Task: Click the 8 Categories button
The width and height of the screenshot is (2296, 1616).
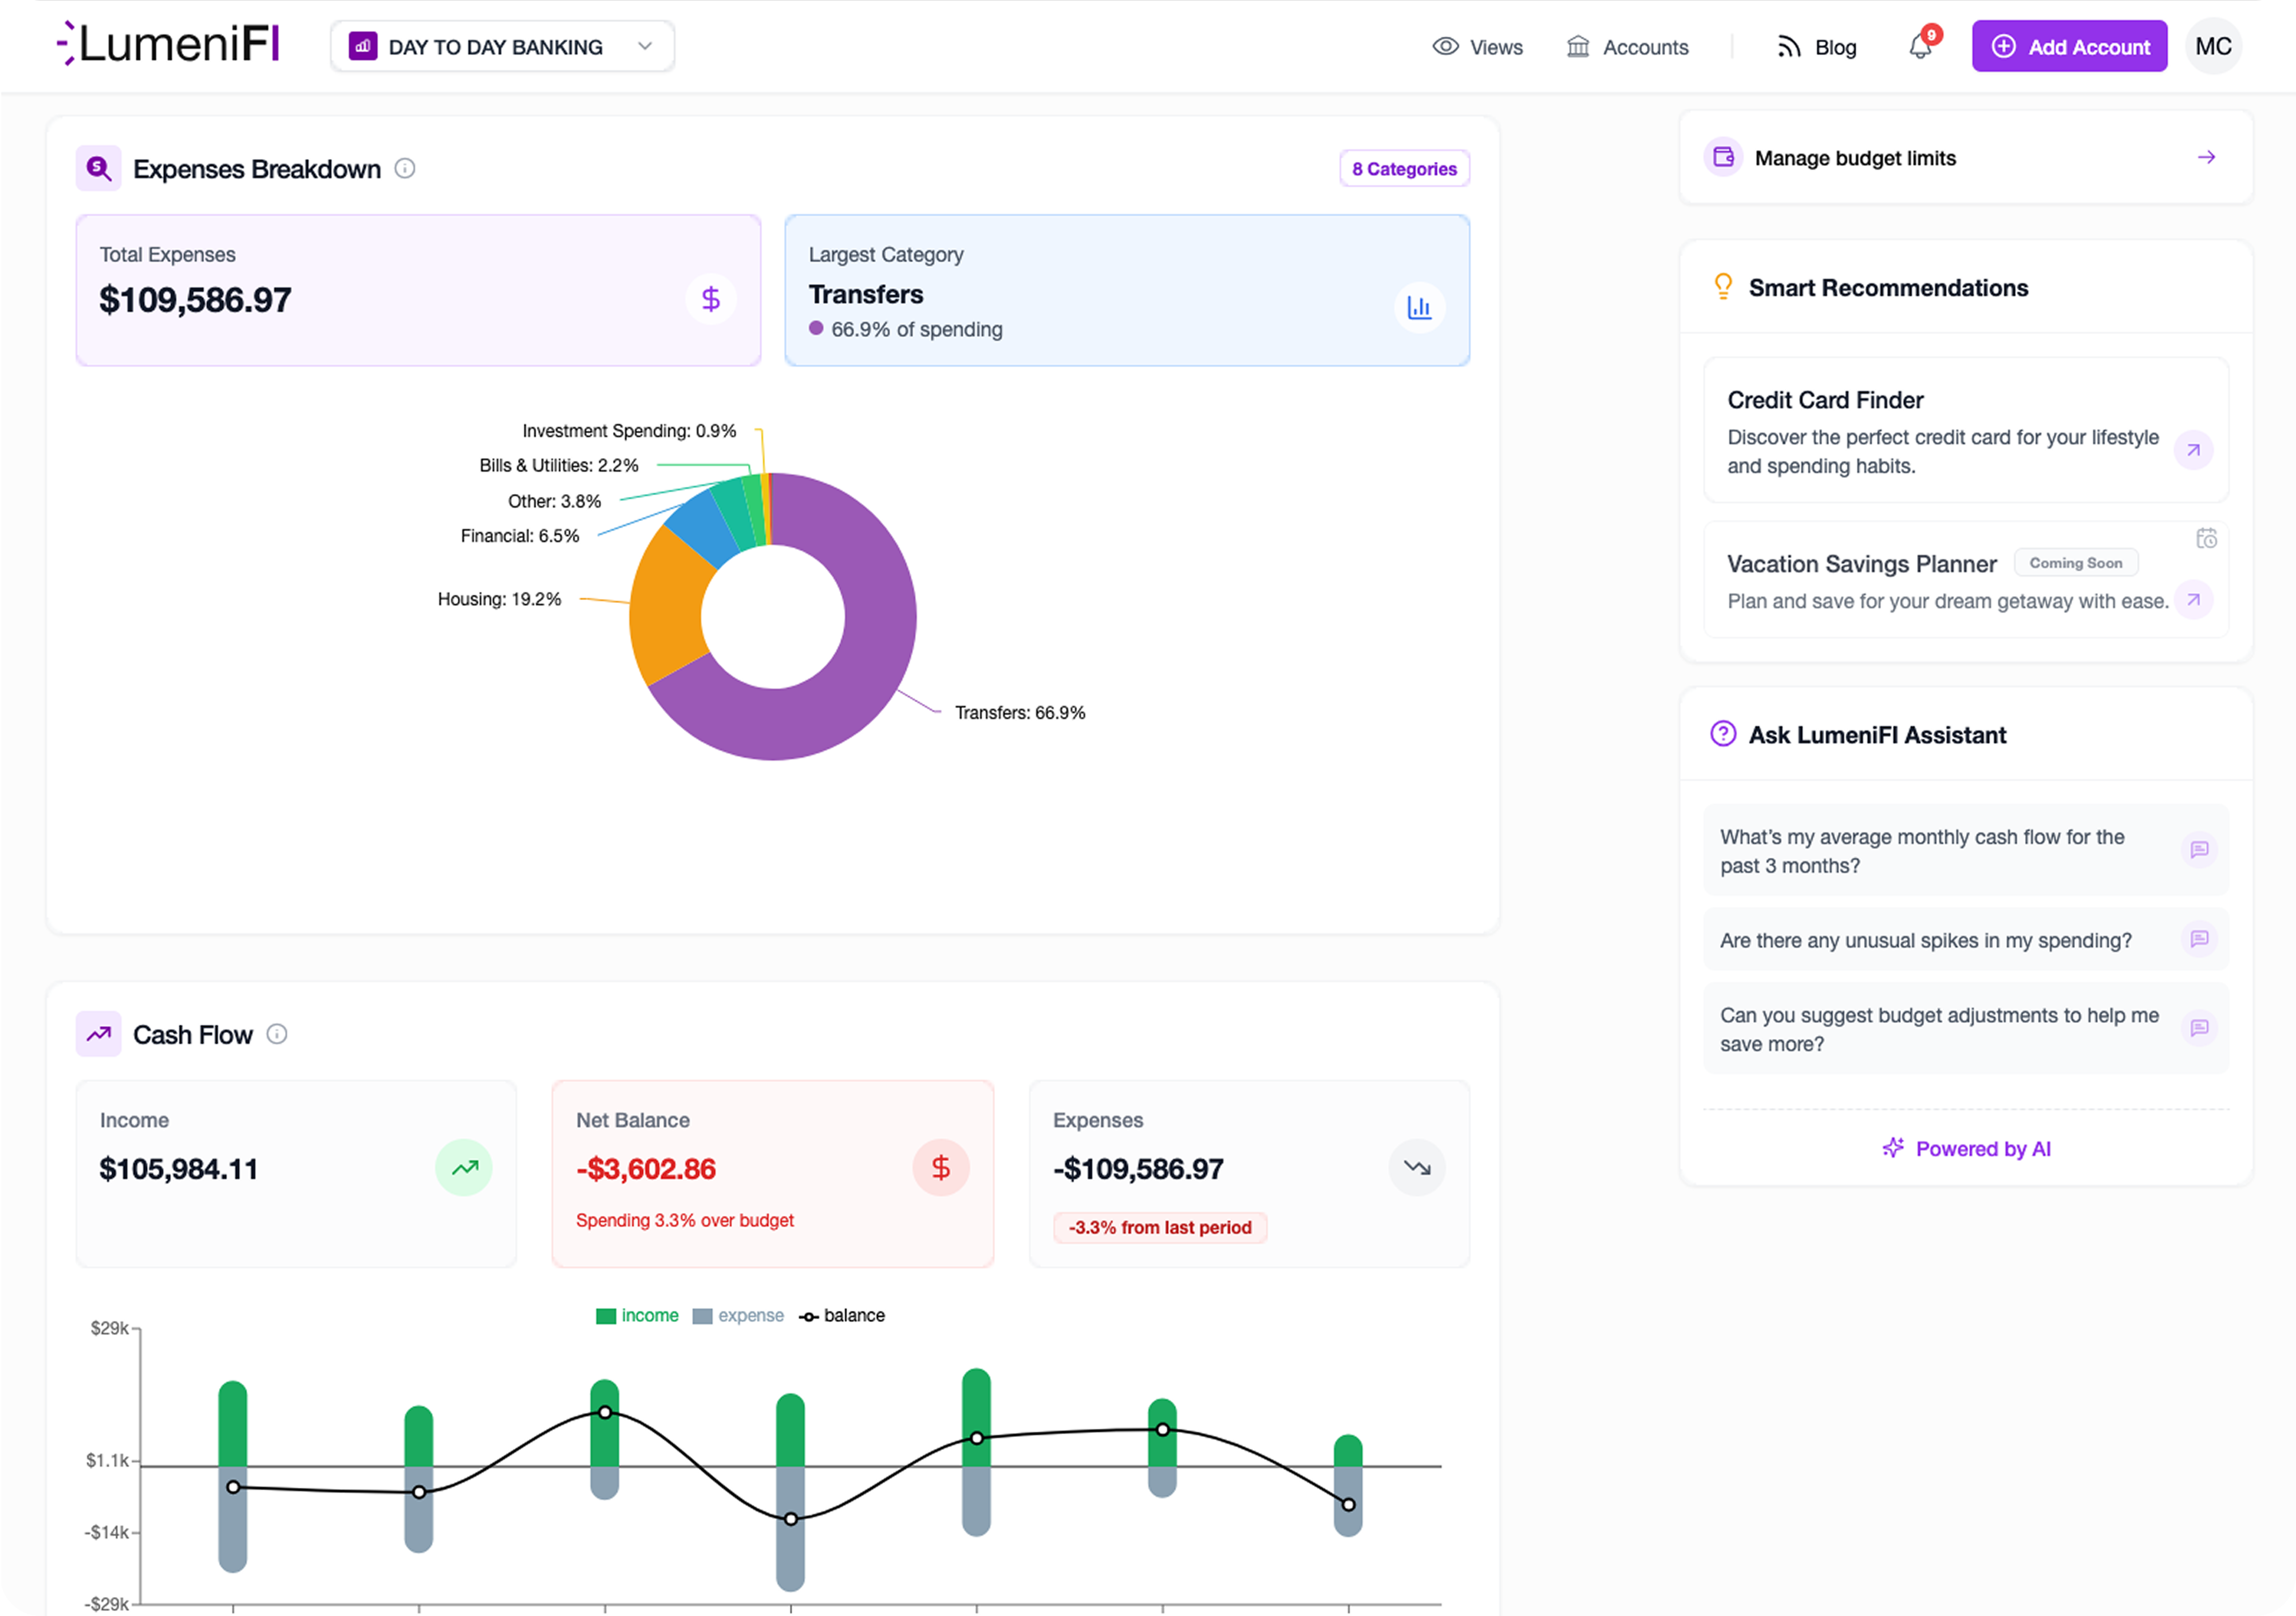Action: click(x=1404, y=168)
